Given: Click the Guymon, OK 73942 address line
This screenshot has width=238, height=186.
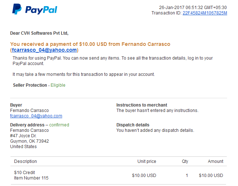Looking at the screenshot, I should click(29, 141).
